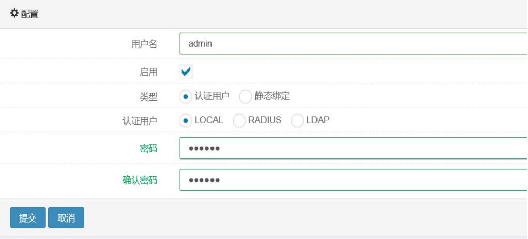Viewport: 528px width, 239px height.
Task: Cancel changes with the 取消 button
Action: click(x=66, y=217)
